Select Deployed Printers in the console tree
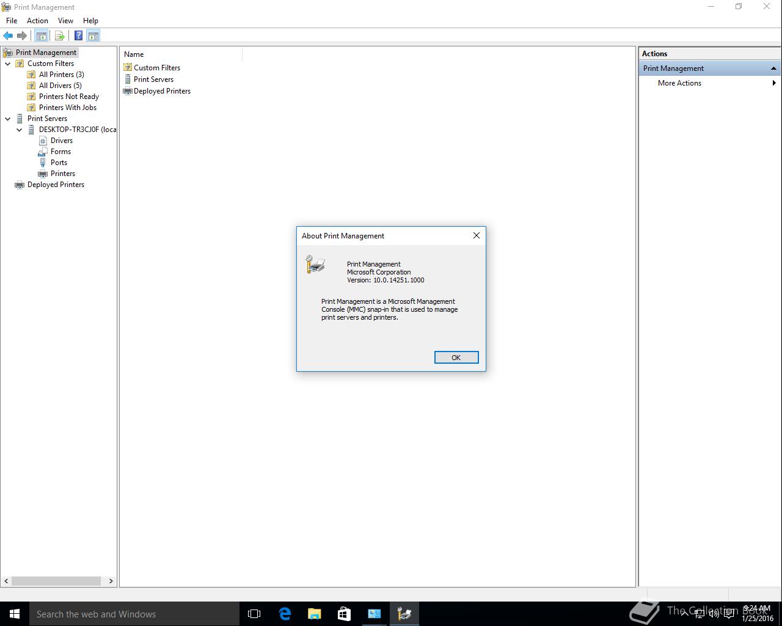This screenshot has height=626, width=782. (x=56, y=185)
